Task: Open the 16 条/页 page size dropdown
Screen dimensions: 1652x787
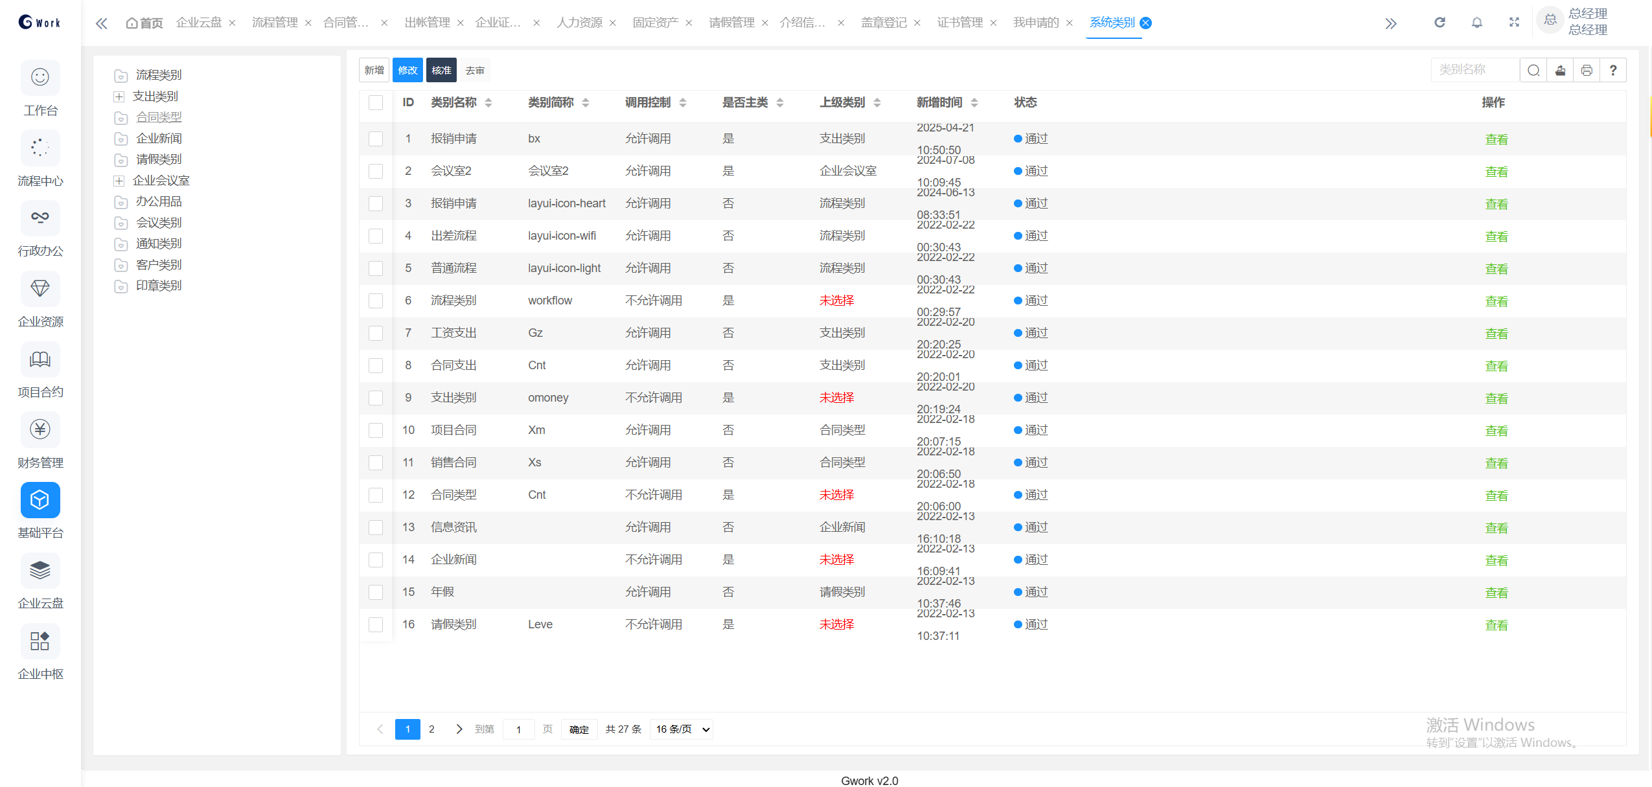Action: (682, 729)
